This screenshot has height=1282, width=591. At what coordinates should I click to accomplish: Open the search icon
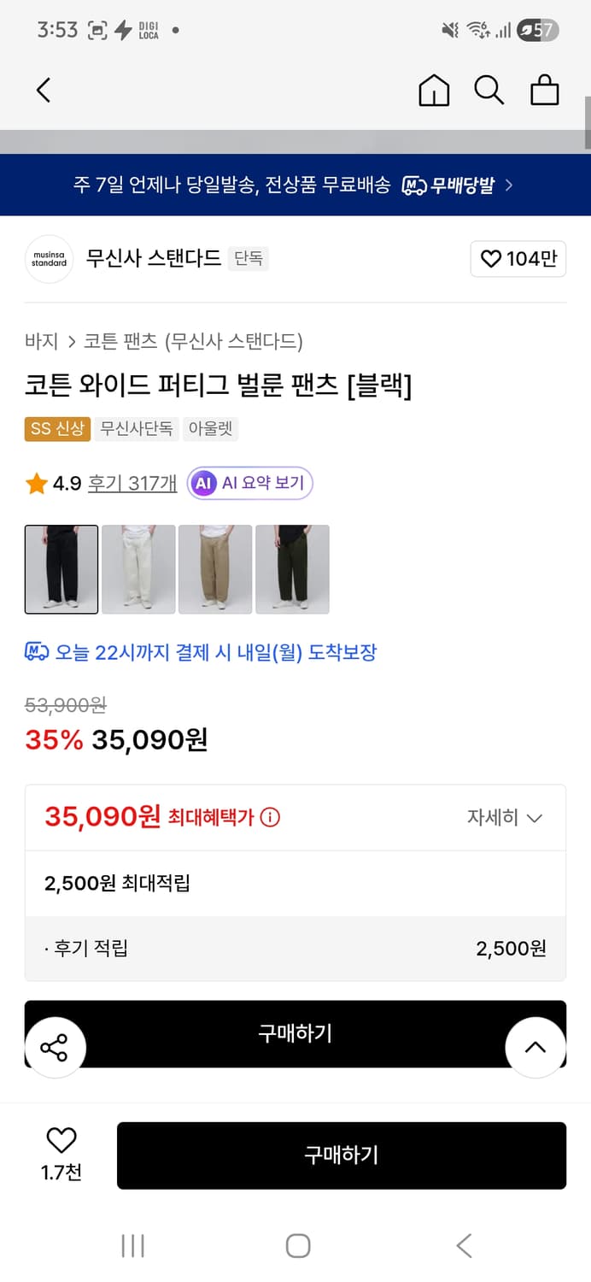489,89
